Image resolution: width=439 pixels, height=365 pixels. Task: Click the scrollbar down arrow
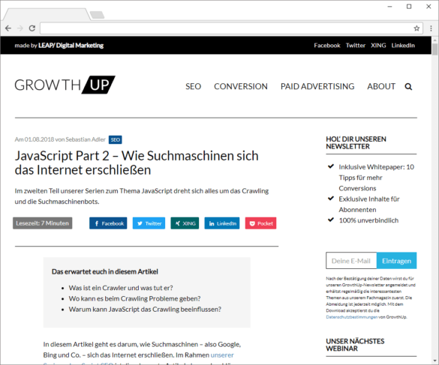(434, 361)
